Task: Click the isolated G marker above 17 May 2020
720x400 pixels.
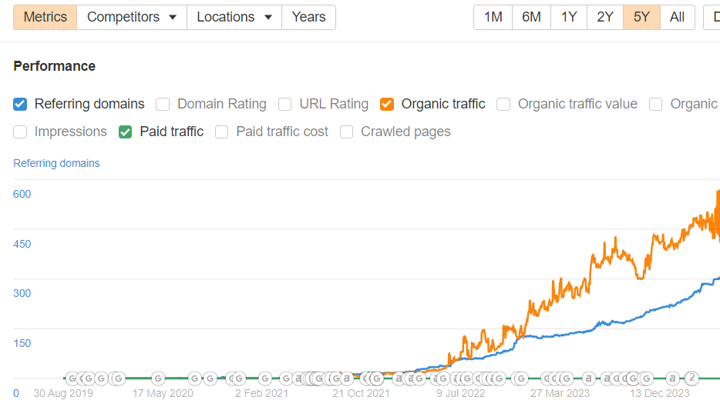Action: click(x=158, y=378)
